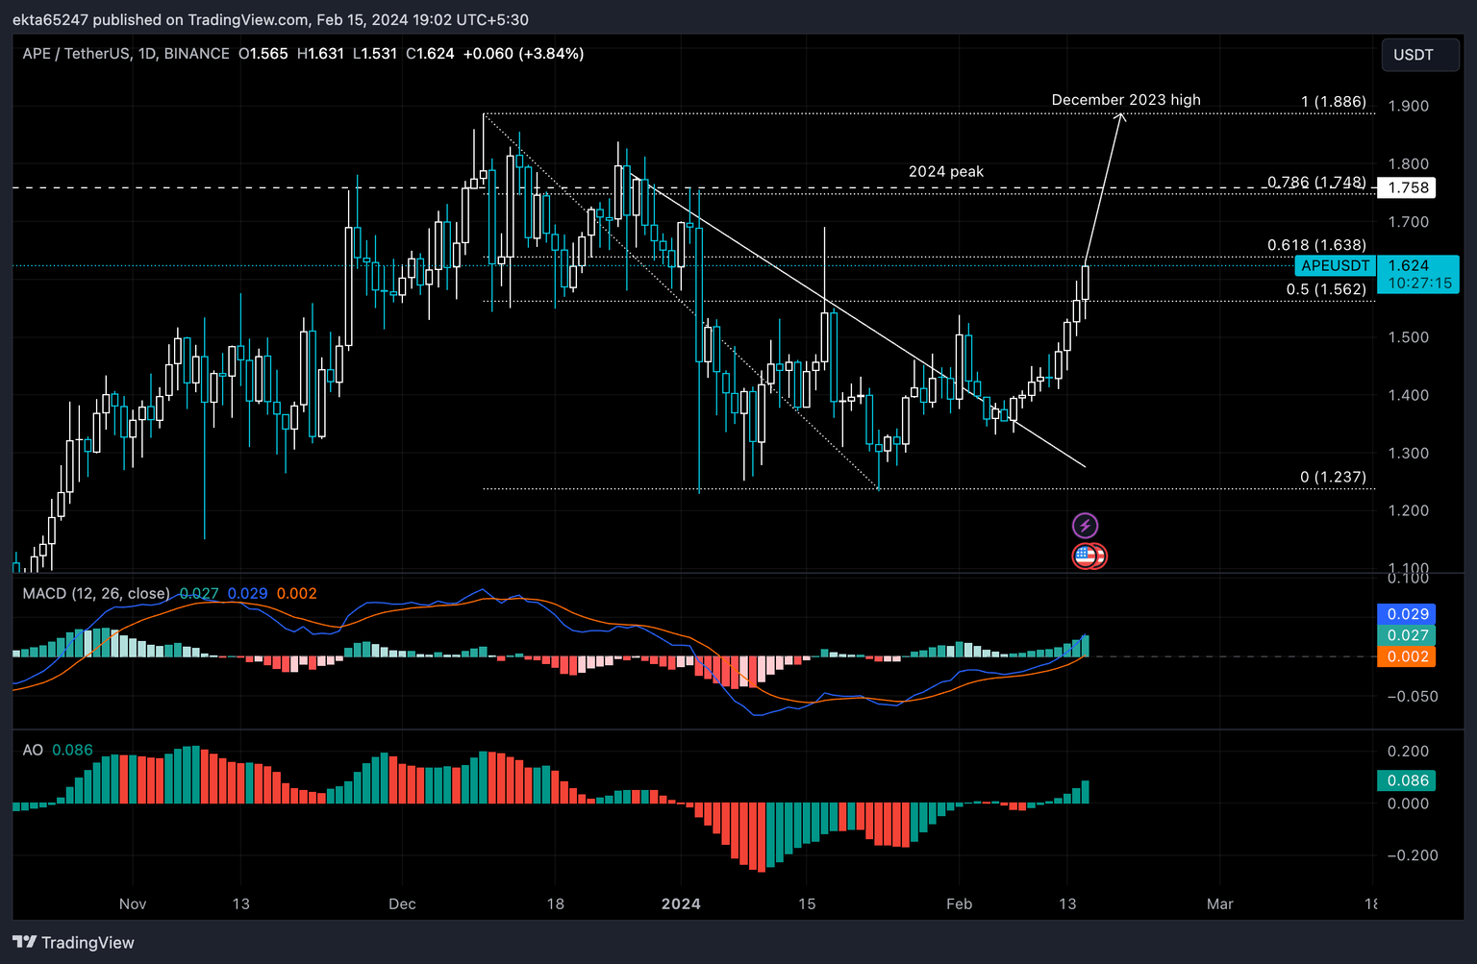Click the low value 'L1.531'
The height and width of the screenshot is (964, 1477).
(x=375, y=54)
